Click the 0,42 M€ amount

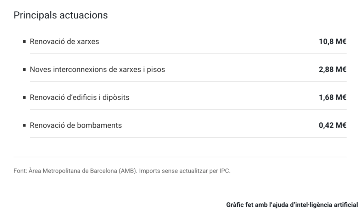333,125
